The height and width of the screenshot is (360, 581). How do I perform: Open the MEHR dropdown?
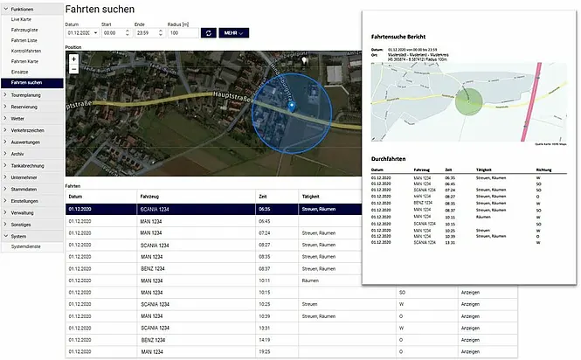coord(232,32)
